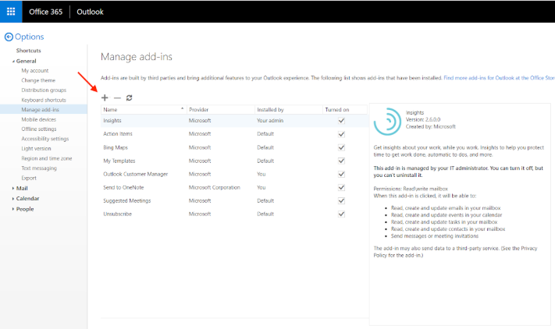Select the Send to OneNote row
The width and height of the screenshot is (555, 329).
tap(234, 187)
